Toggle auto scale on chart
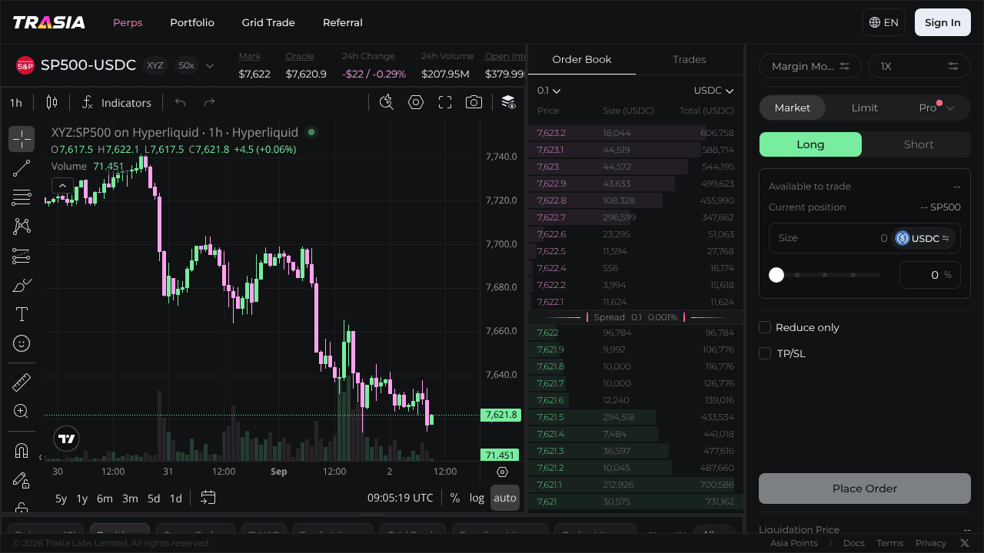This screenshot has width=984, height=553. coord(505,498)
